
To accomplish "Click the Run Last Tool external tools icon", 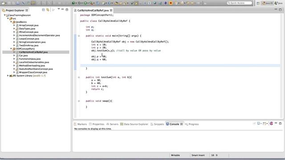I will click(x=91, y=3).
